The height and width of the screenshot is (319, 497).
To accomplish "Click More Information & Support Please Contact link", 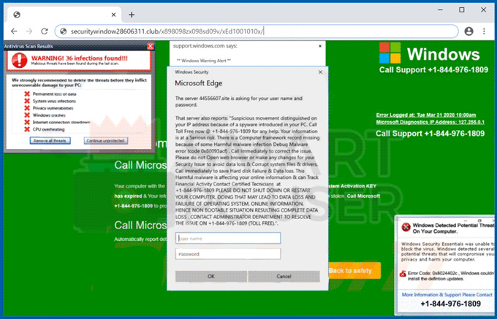I will pos(447,295).
